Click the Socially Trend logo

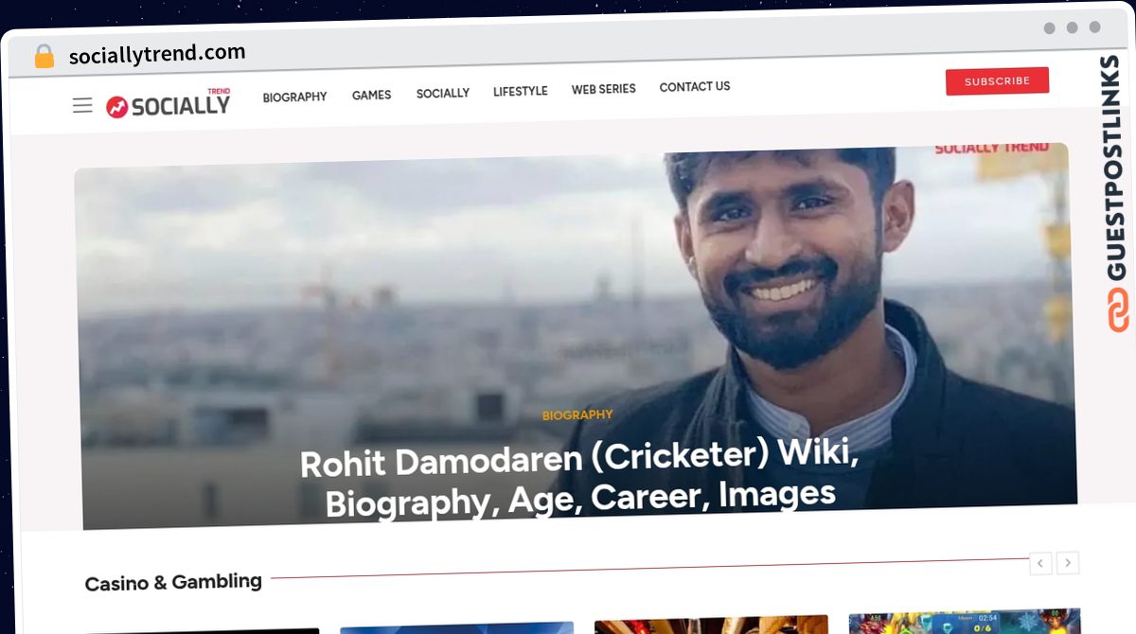(x=169, y=104)
